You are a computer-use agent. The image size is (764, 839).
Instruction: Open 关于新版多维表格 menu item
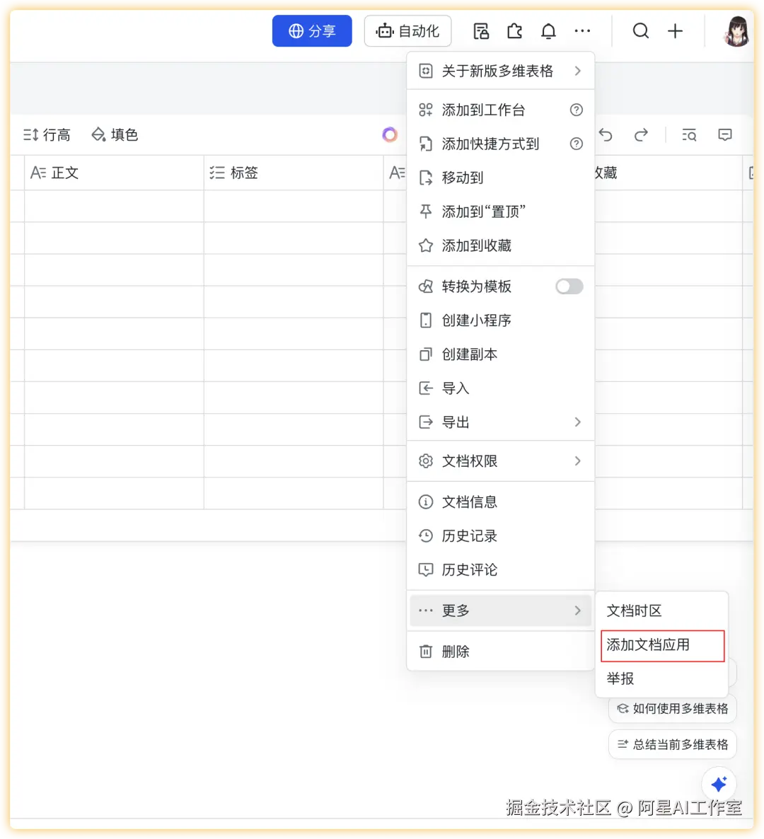(500, 71)
